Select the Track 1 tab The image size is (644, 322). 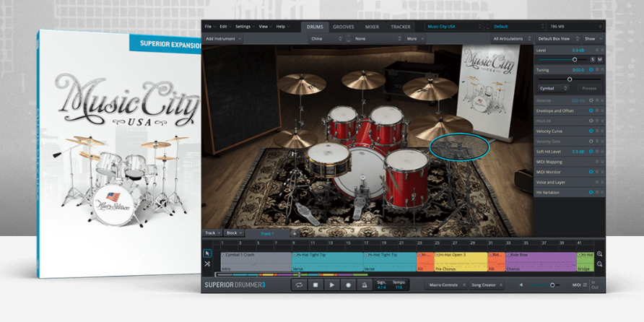click(x=267, y=233)
